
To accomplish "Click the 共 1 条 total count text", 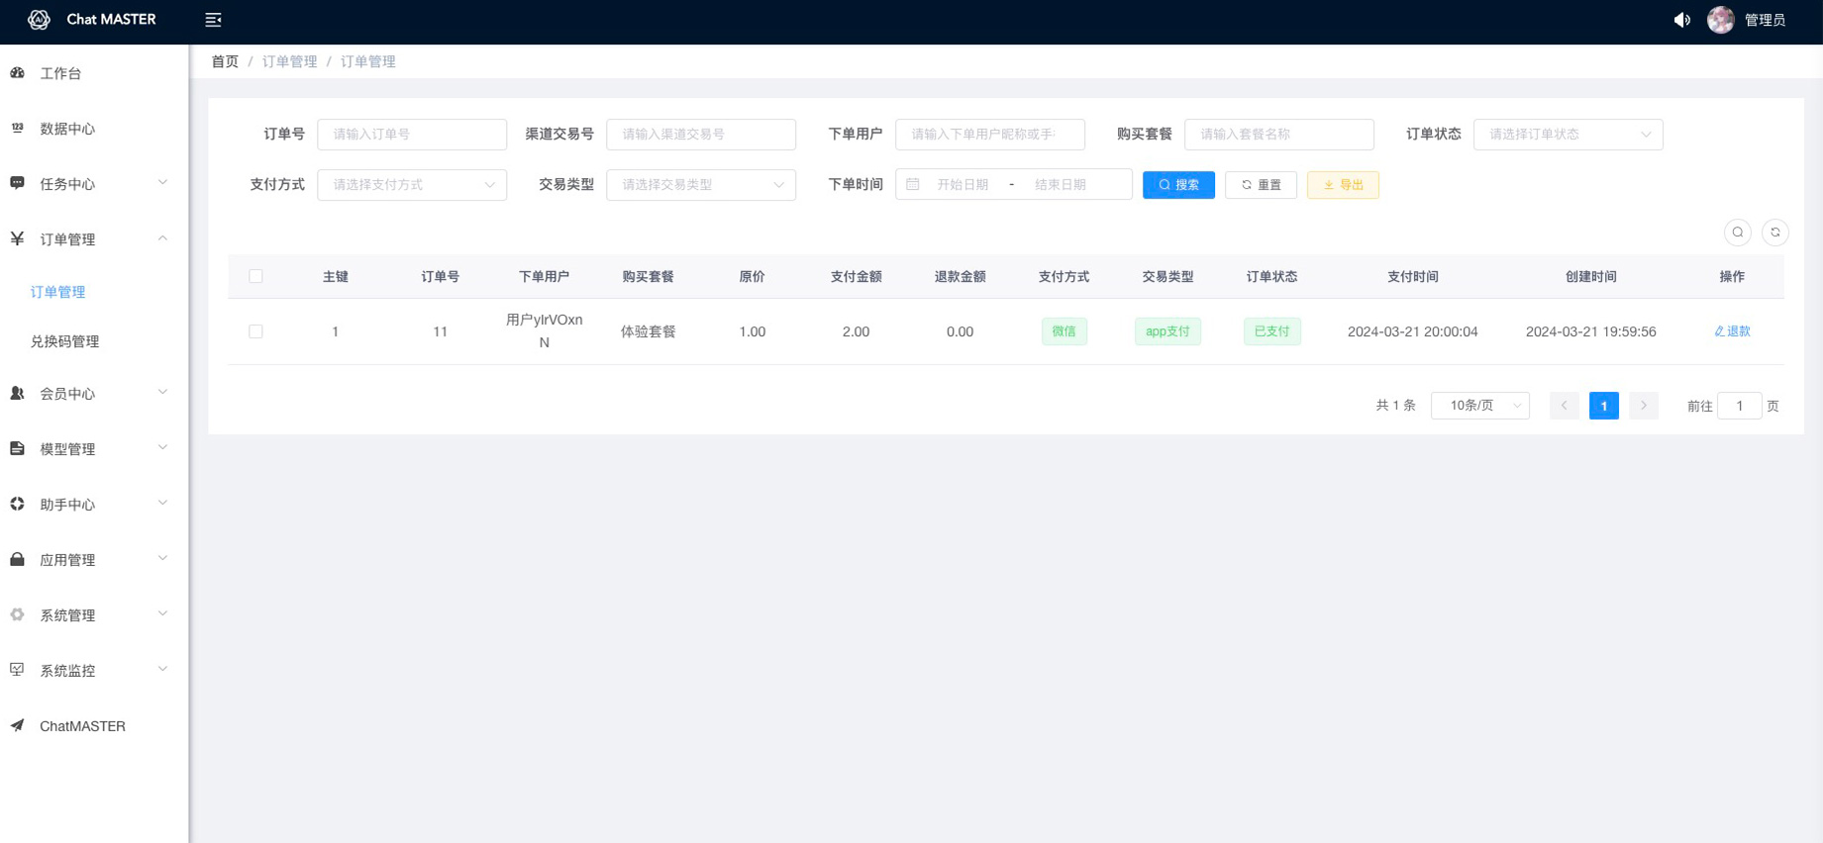I will pos(1395,406).
